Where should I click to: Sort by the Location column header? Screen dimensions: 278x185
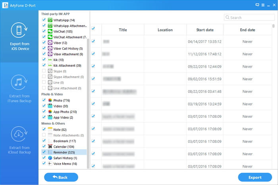click(165, 30)
